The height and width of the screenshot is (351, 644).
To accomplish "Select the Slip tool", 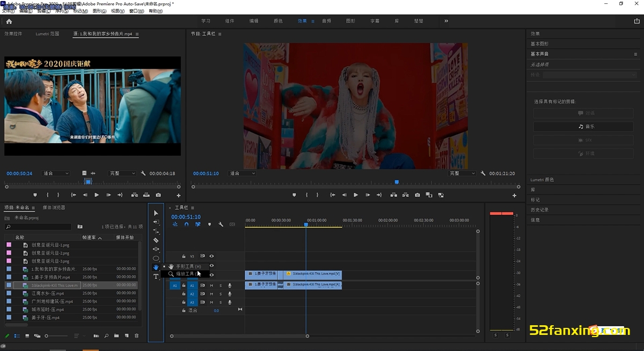I will pyautogui.click(x=156, y=249).
